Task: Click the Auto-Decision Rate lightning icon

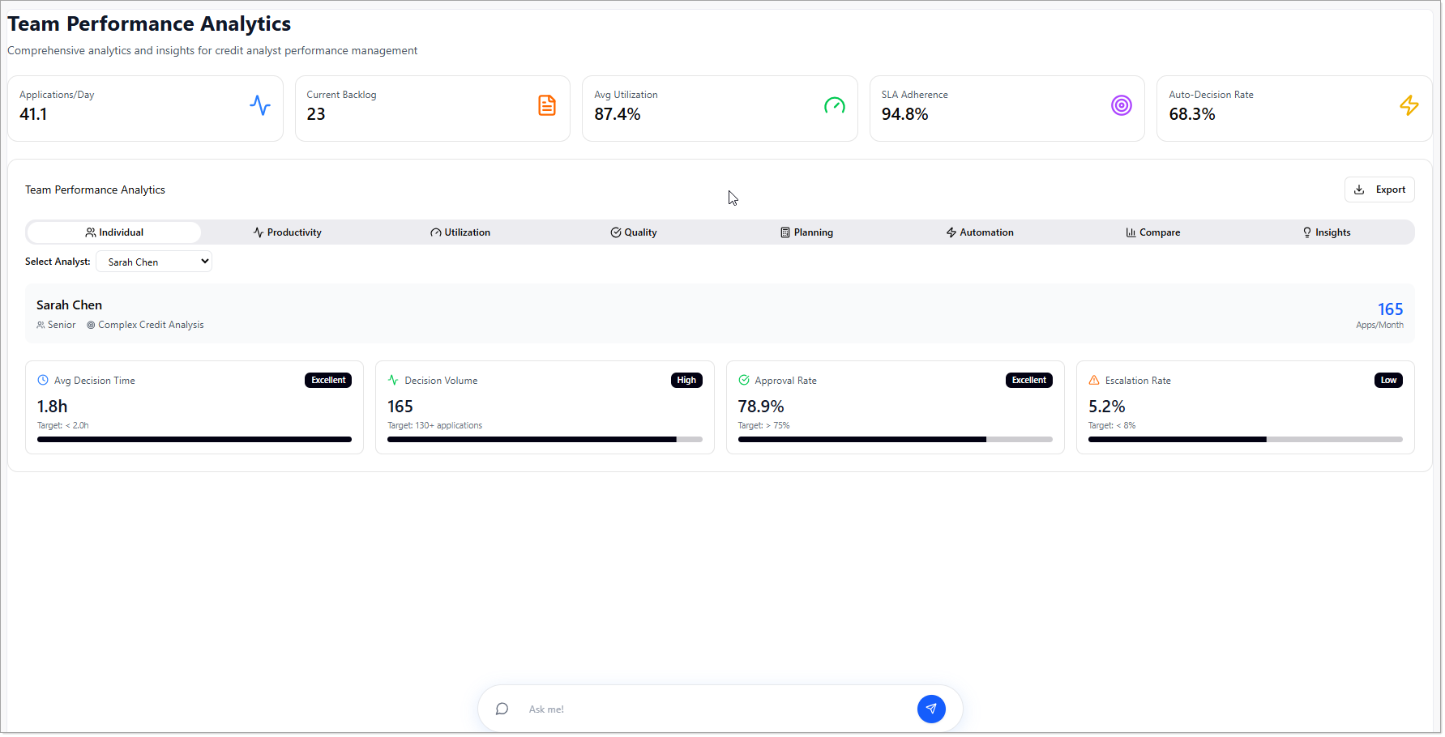Action: click(1409, 105)
